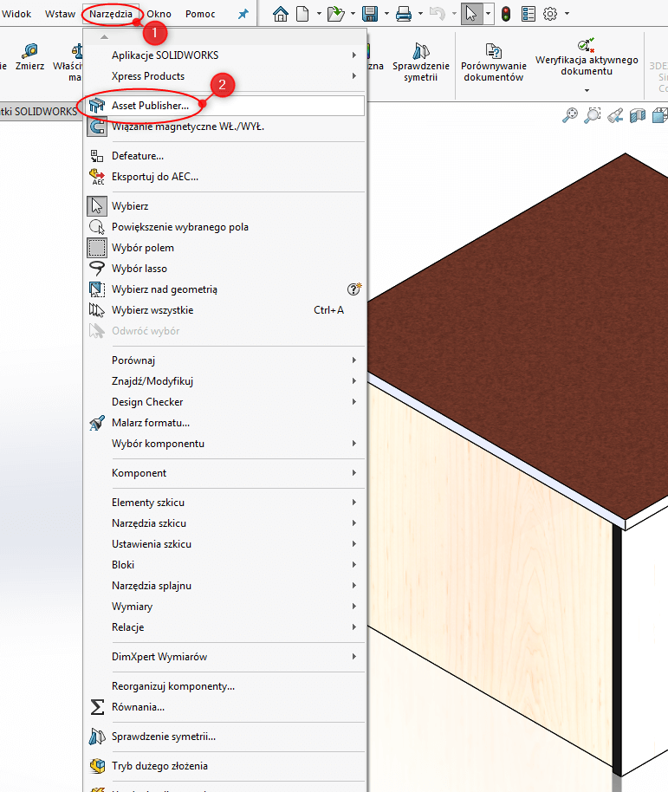The width and height of the screenshot is (668, 792).
Task: Open the Wstaw menu
Action: tap(60, 14)
